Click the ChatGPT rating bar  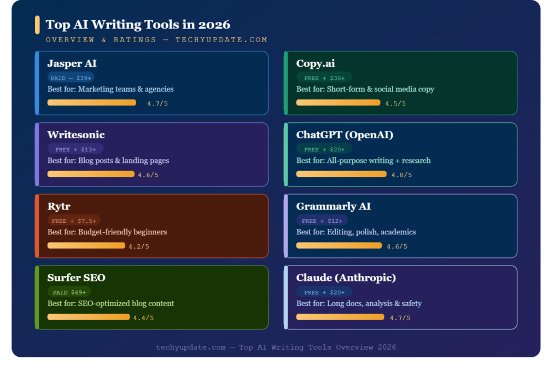click(341, 174)
